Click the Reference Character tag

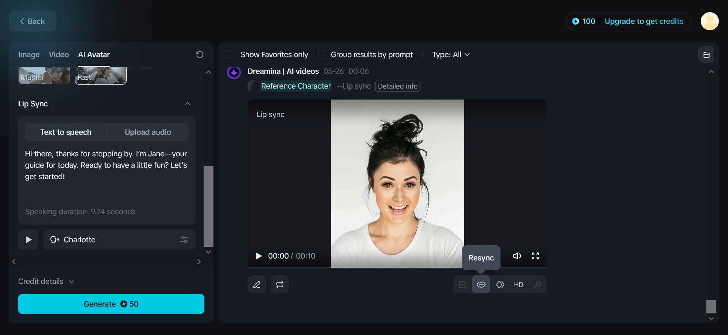(x=296, y=86)
